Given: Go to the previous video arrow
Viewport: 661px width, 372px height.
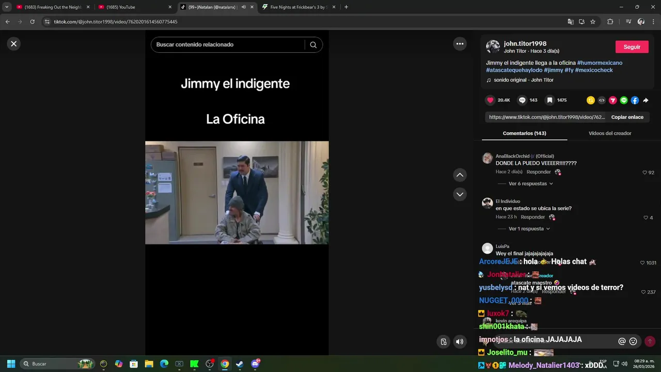Looking at the screenshot, I should pyautogui.click(x=460, y=175).
